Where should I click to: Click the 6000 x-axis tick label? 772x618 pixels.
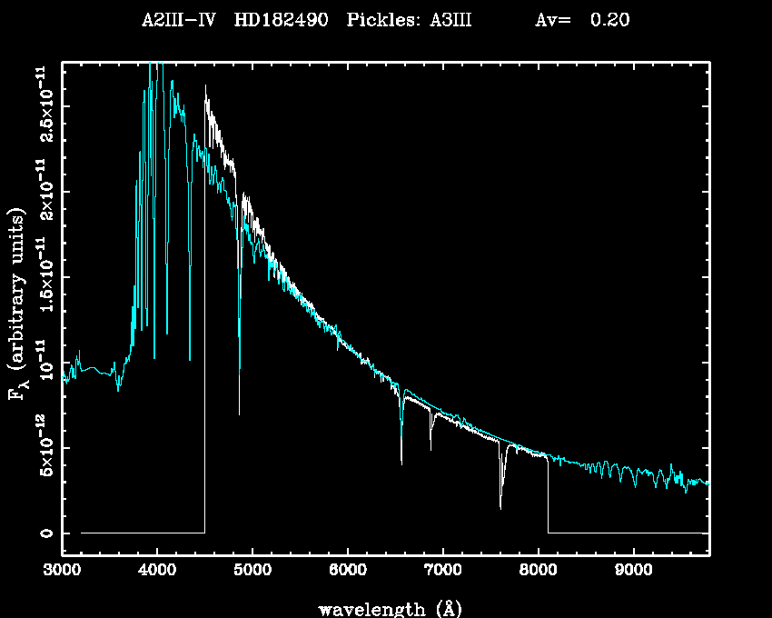click(348, 572)
